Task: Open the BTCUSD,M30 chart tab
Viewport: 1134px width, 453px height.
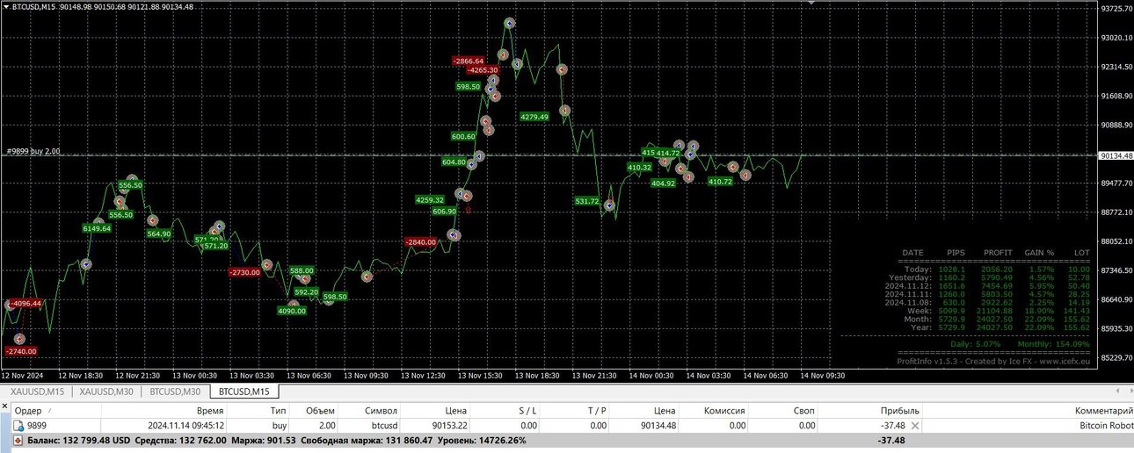Action: click(175, 392)
